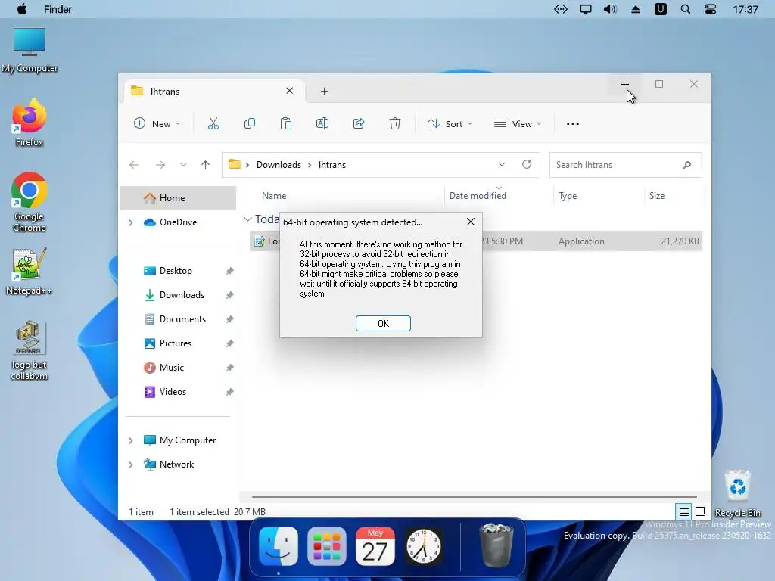
Task: Open Launchpad from the dock
Action: (327, 546)
